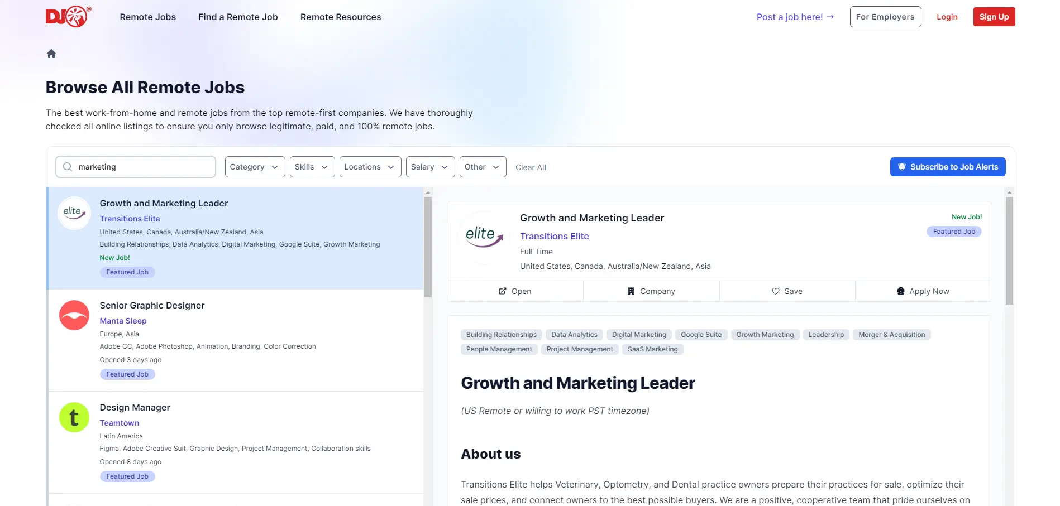Click Clear All filters
Viewport: 1060px width, 506px height.
click(531, 167)
